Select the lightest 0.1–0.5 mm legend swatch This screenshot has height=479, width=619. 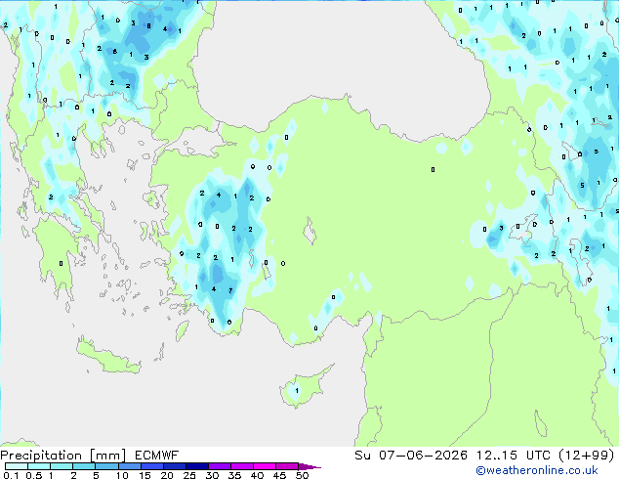click(x=17, y=466)
